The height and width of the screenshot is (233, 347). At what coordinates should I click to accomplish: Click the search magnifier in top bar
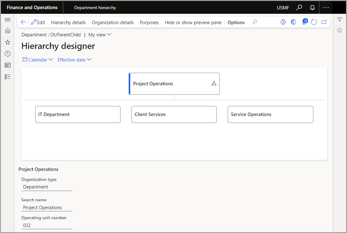tap(299, 8)
